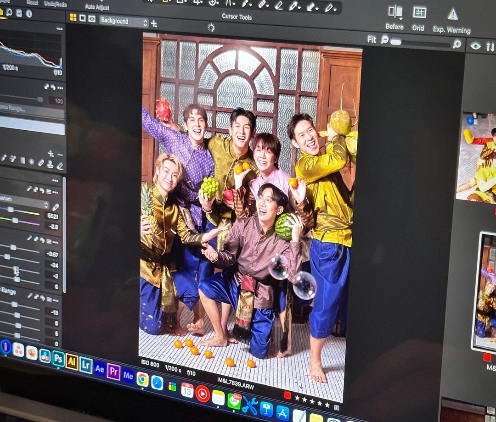Viewport: 496px width, 422px height.
Task: Toggle mask visibility eye in viewer bar
Action: coord(92,19)
